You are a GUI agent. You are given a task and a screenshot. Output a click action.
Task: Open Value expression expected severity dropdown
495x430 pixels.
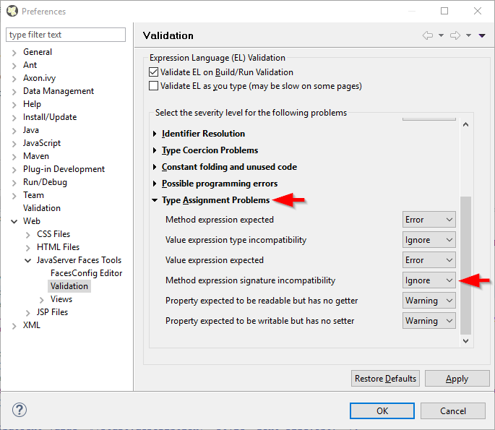(429, 260)
